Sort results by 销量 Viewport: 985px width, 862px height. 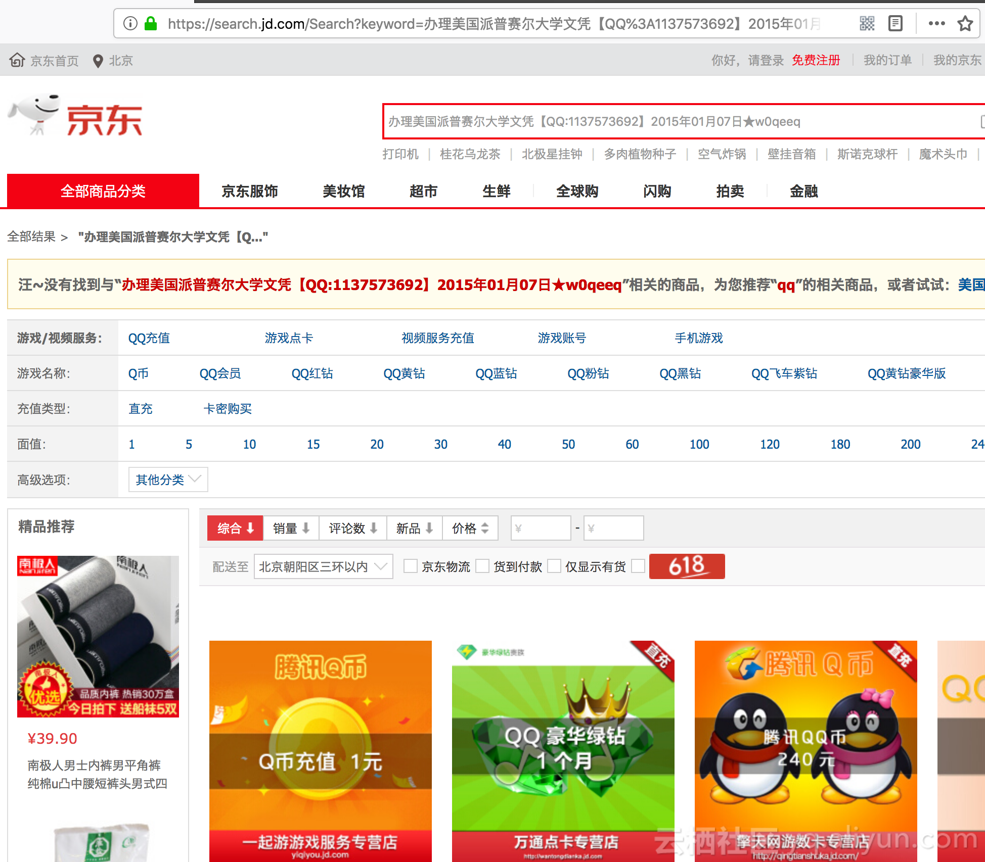point(291,529)
